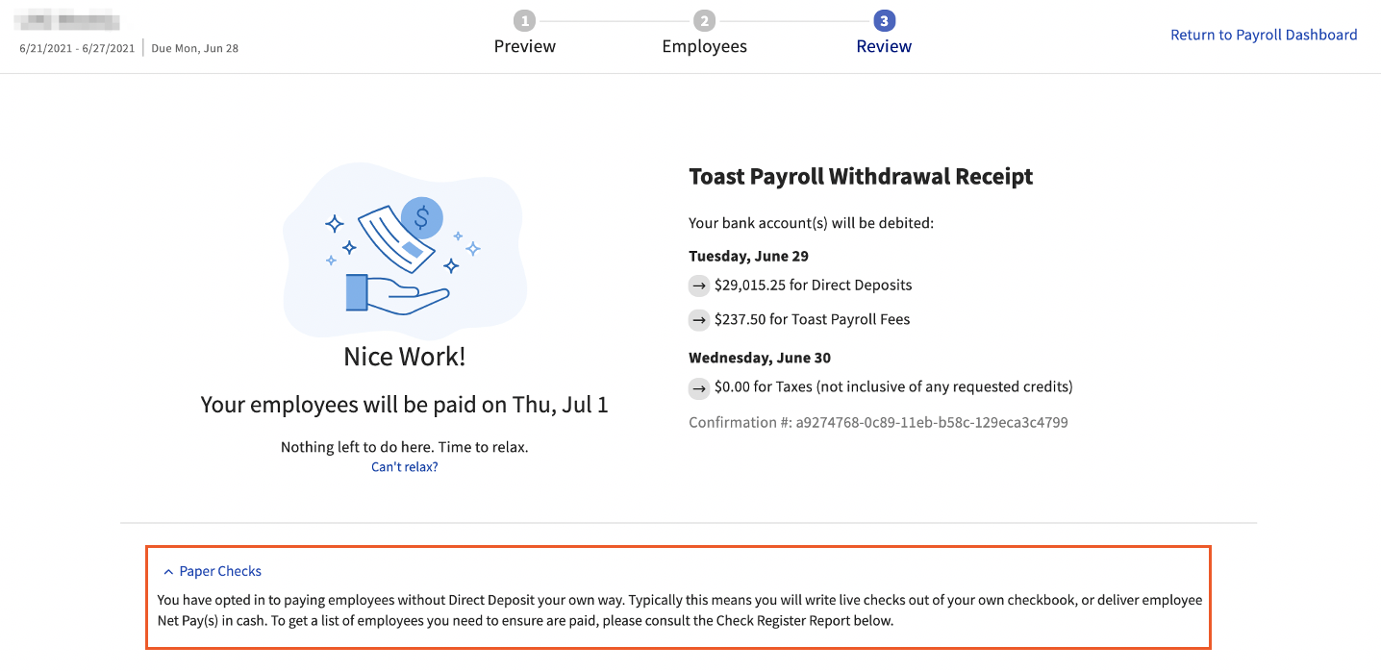This screenshot has width=1381, height=671.
Task: Select the confirmation number text
Action: [878, 422]
